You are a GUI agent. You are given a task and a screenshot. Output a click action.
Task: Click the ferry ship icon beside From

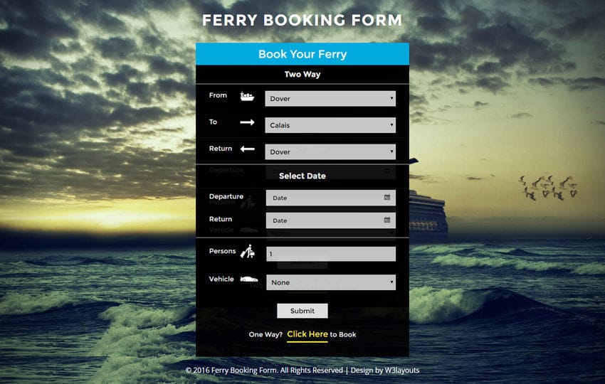247,96
